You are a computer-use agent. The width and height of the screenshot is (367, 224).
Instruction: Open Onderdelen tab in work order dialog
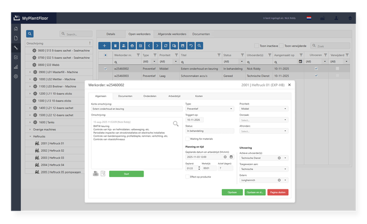150,96
